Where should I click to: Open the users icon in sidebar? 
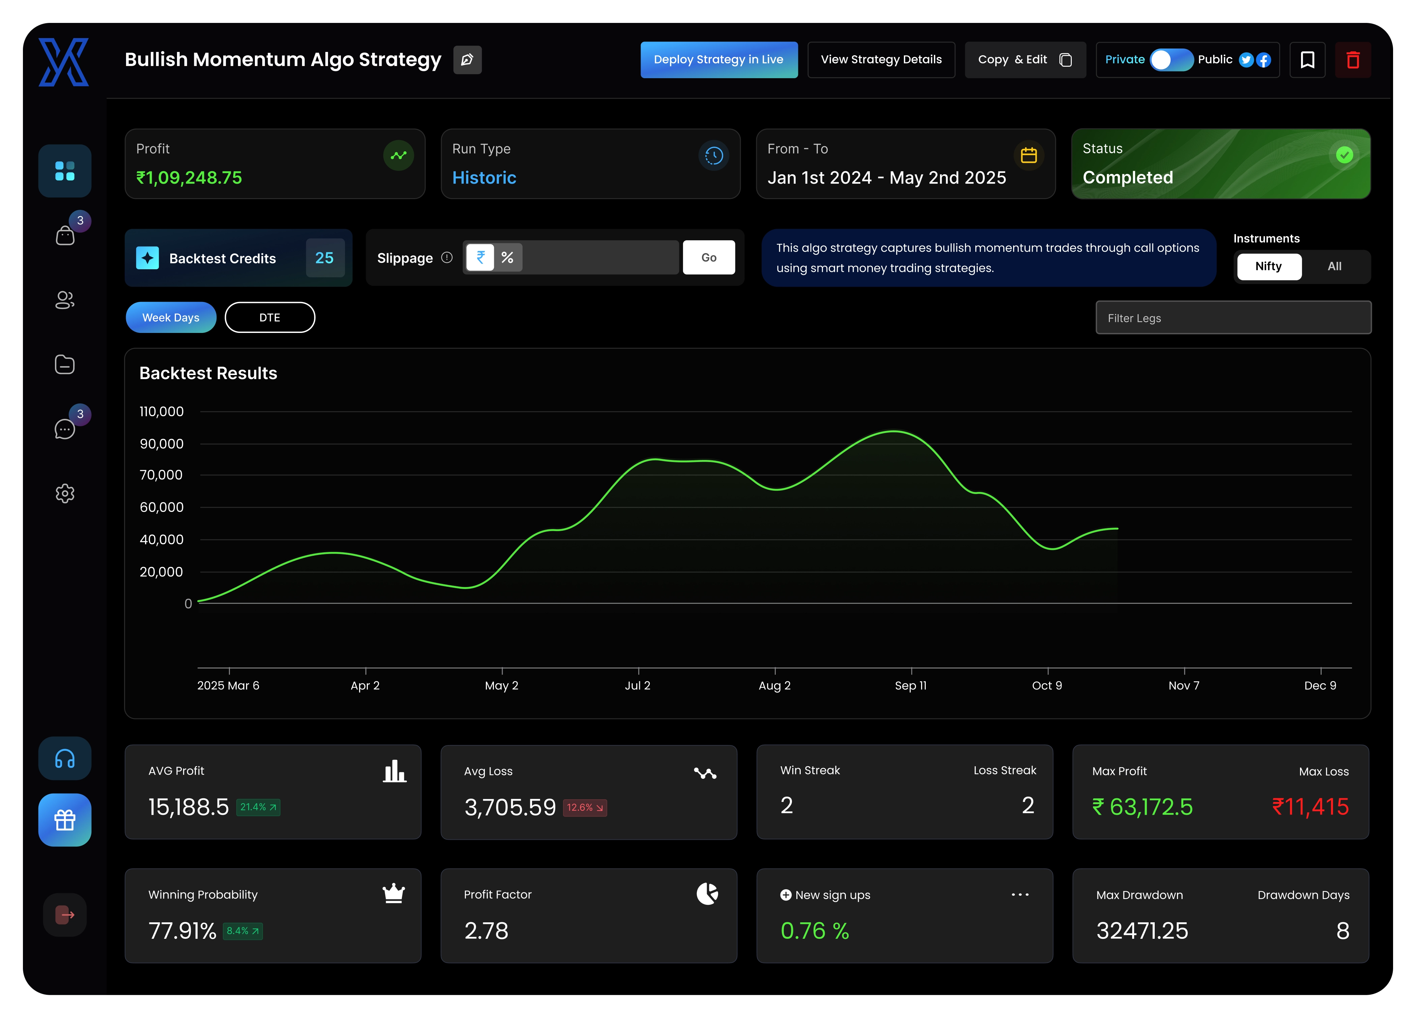(65, 300)
